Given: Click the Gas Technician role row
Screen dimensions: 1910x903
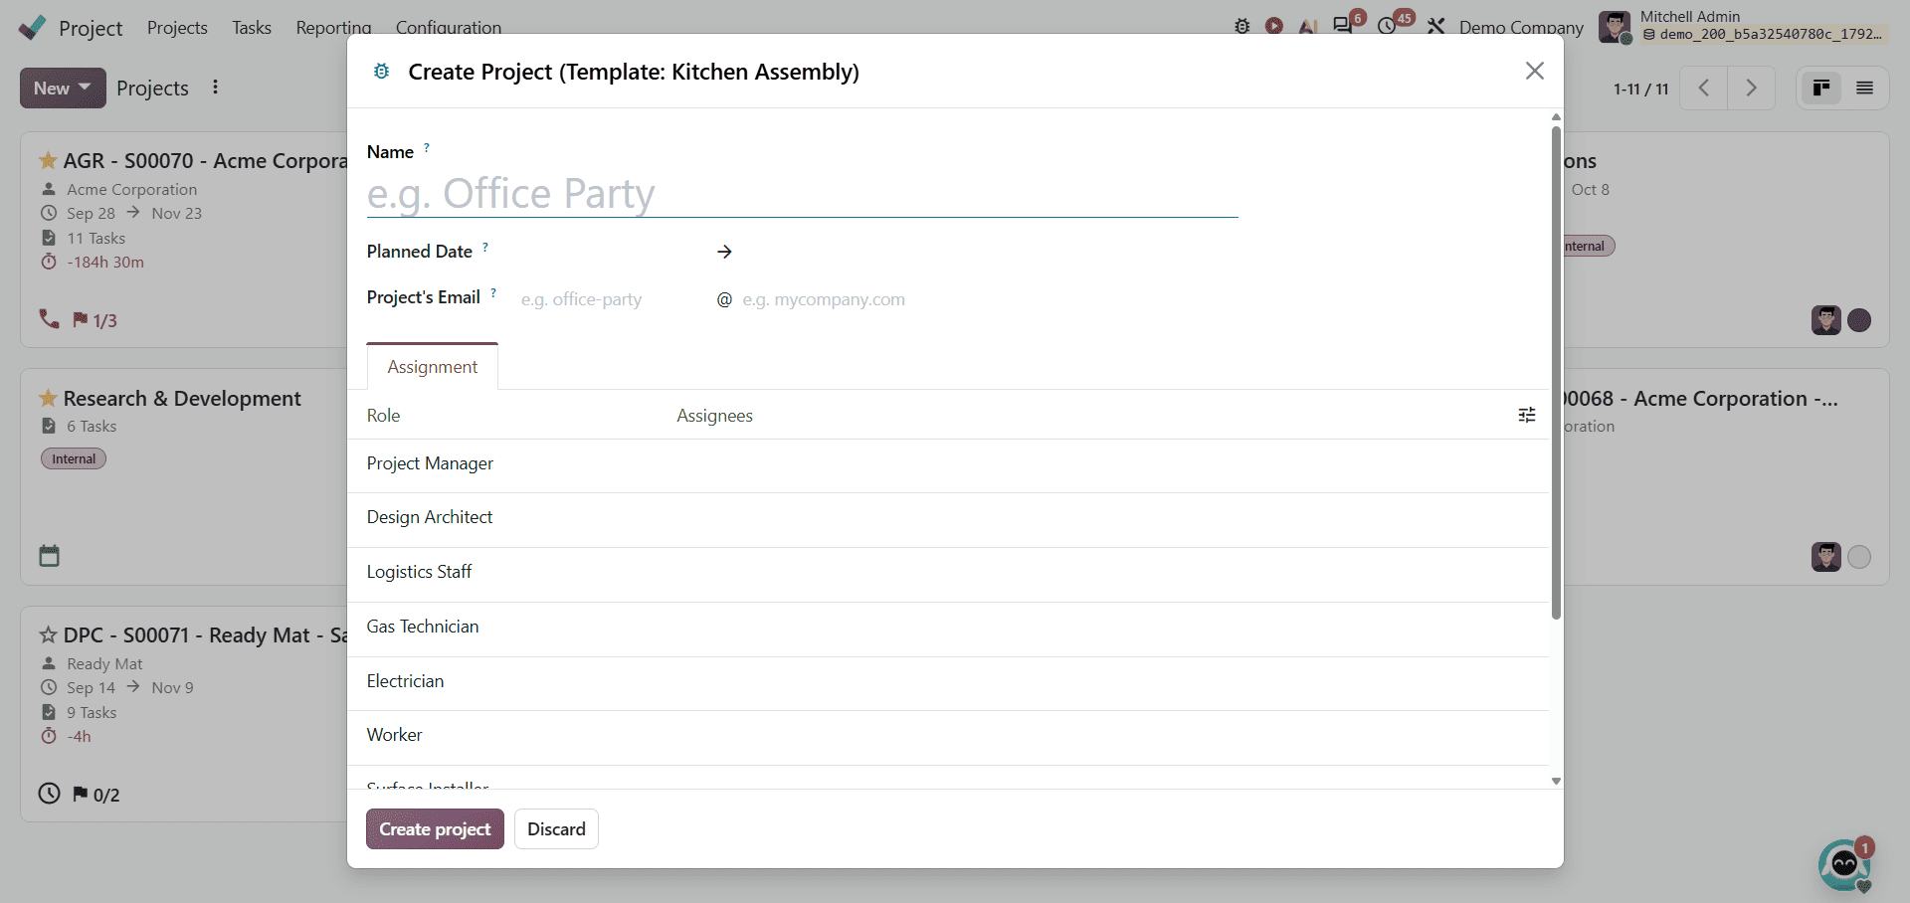Looking at the screenshot, I should point(948,628).
